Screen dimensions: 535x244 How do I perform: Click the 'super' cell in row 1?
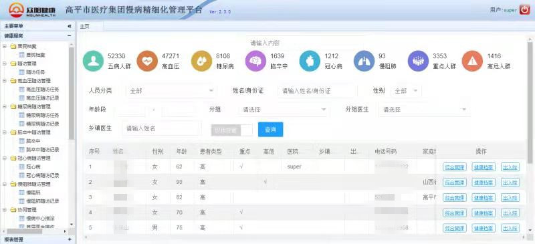tap(294, 167)
